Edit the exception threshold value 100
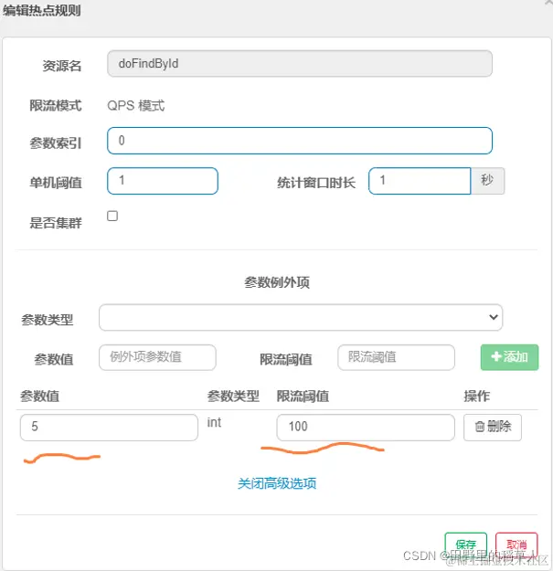Image resolution: width=553 pixels, height=571 pixels. [x=366, y=428]
